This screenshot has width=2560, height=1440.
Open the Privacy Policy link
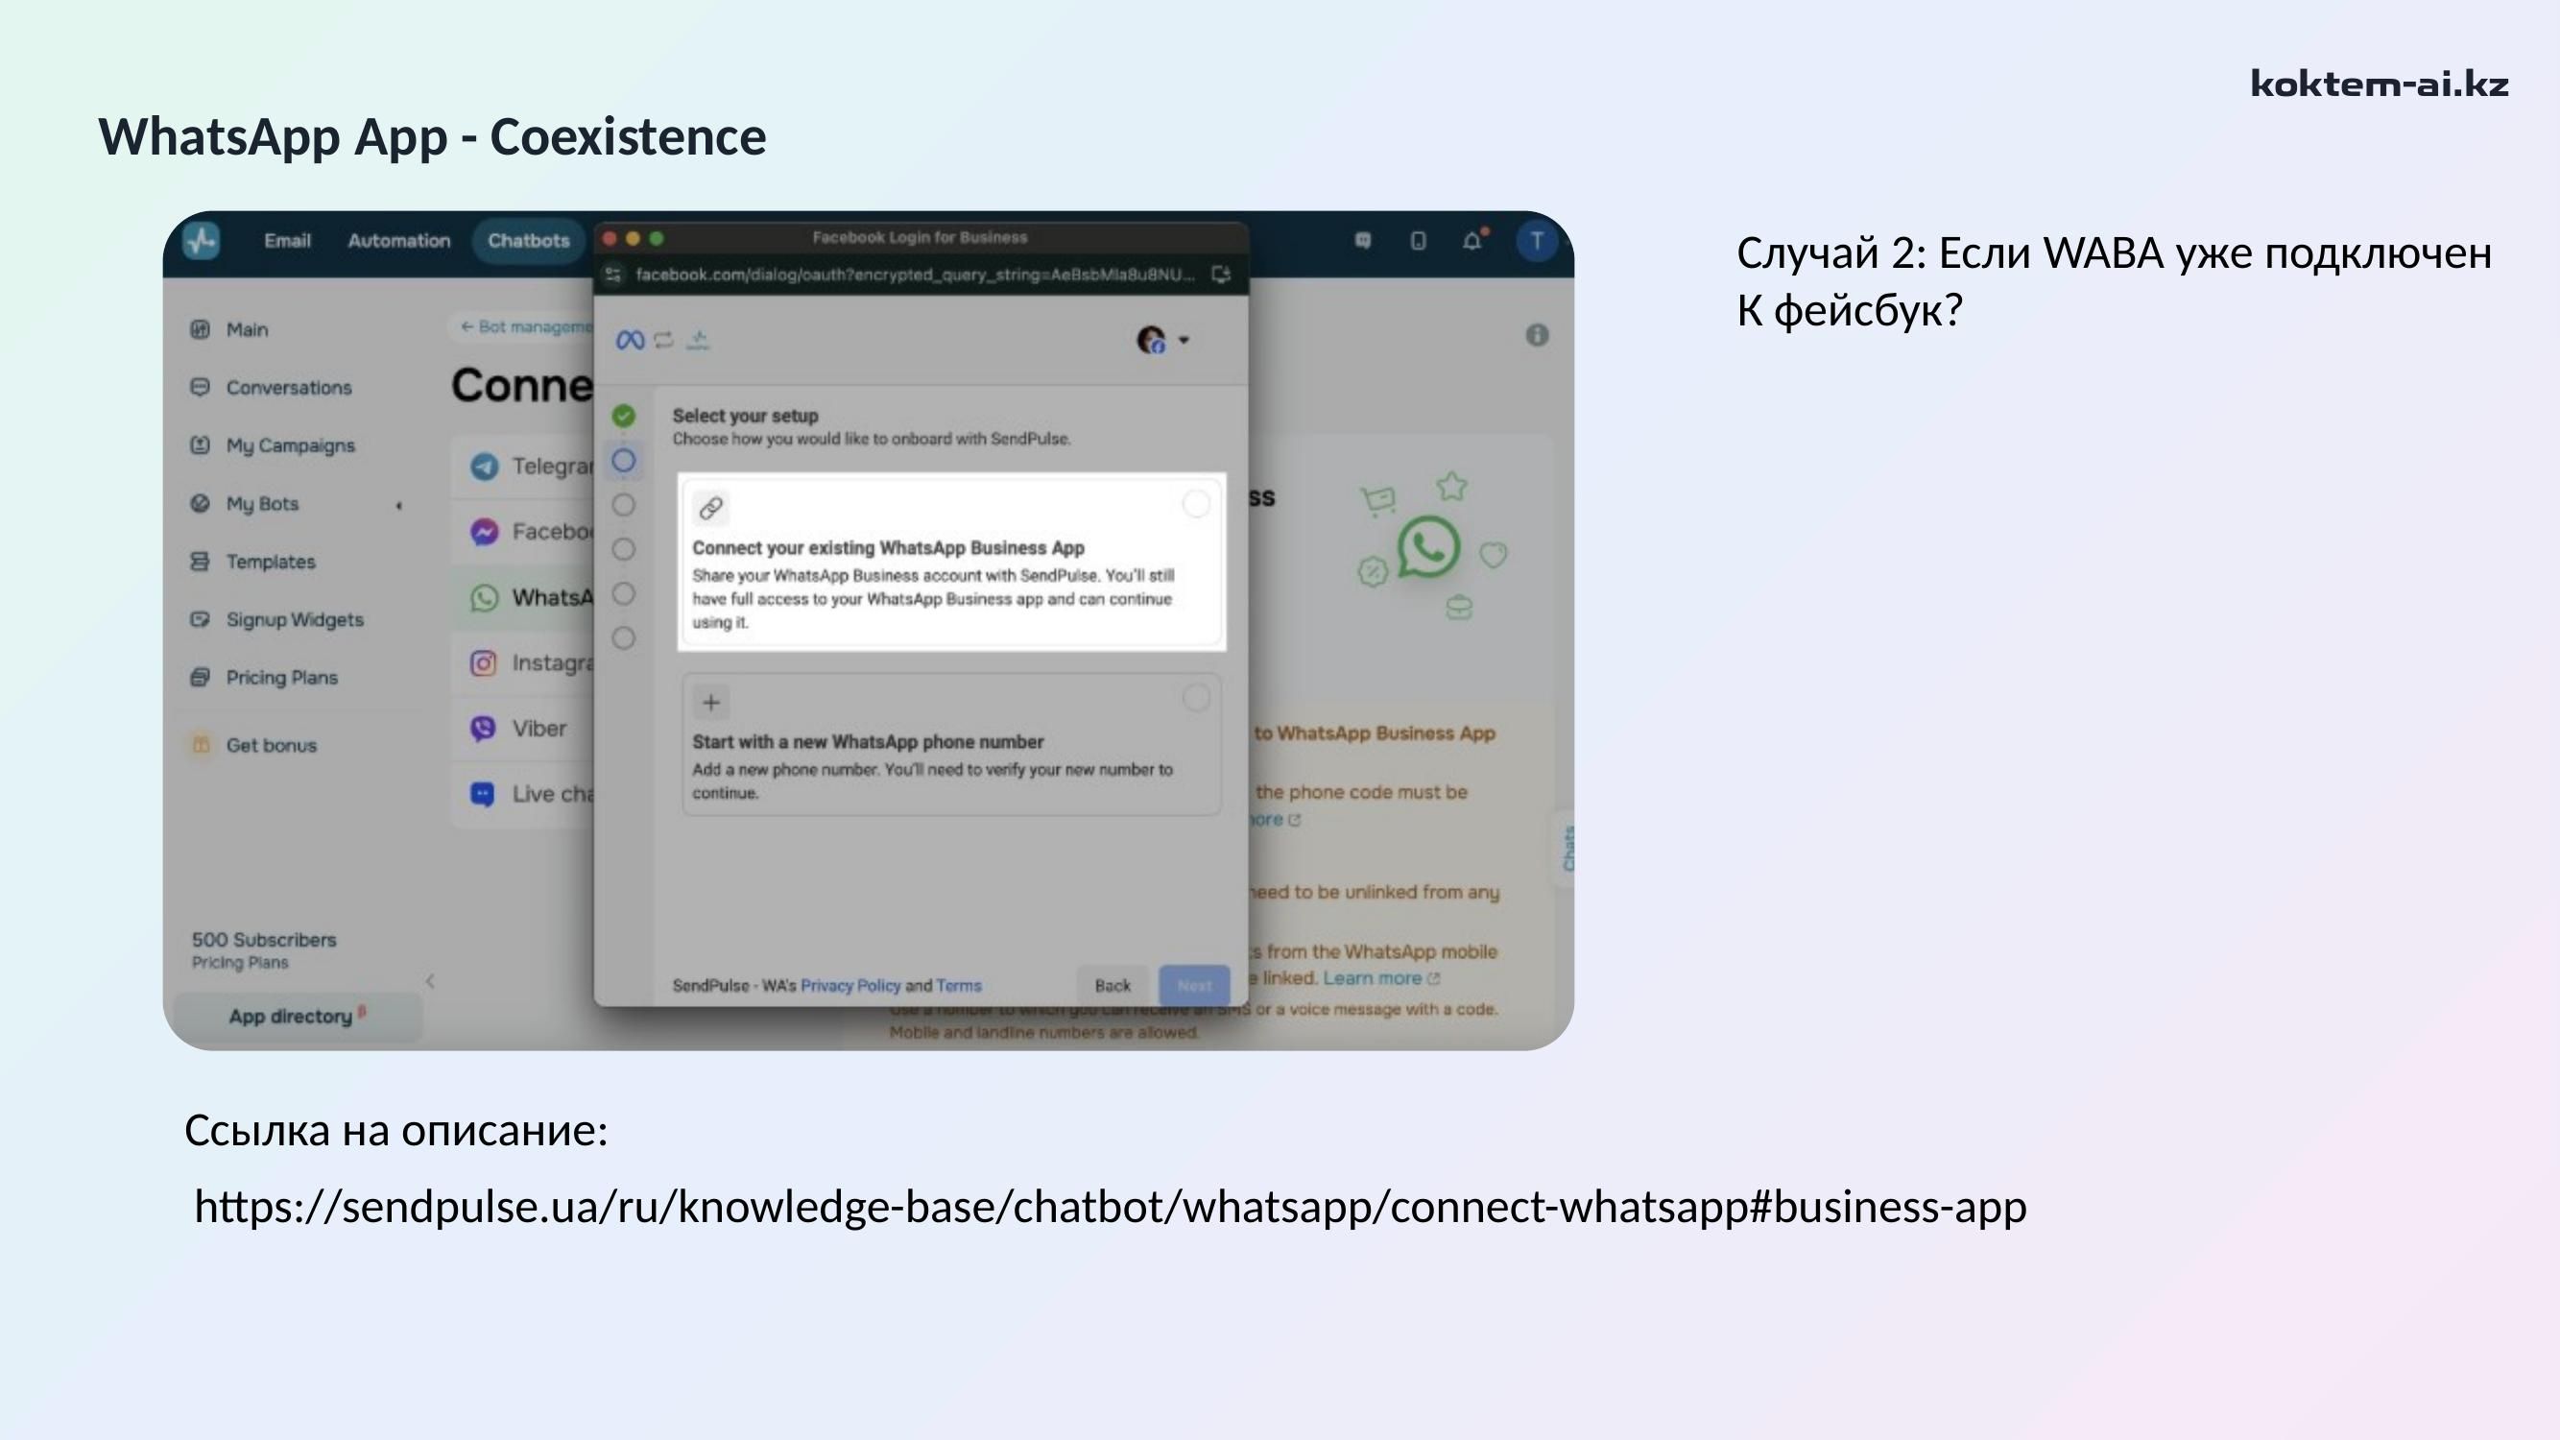pyautogui.click(x=849, y=985)
